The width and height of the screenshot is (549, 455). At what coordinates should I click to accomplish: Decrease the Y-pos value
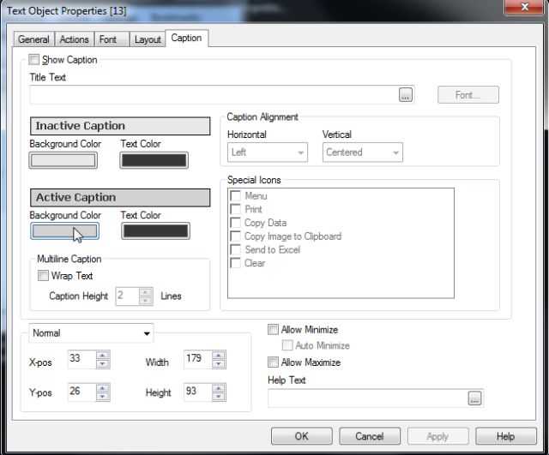[x=103, y=397]
